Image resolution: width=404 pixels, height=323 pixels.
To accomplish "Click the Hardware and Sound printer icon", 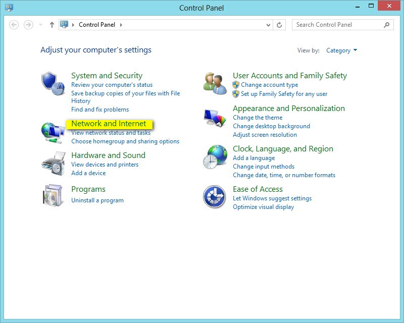I will (x=54, y=164).
